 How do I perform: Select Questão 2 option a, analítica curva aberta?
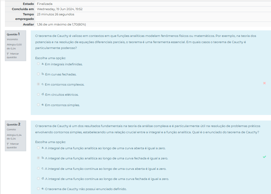pos(38,148)
